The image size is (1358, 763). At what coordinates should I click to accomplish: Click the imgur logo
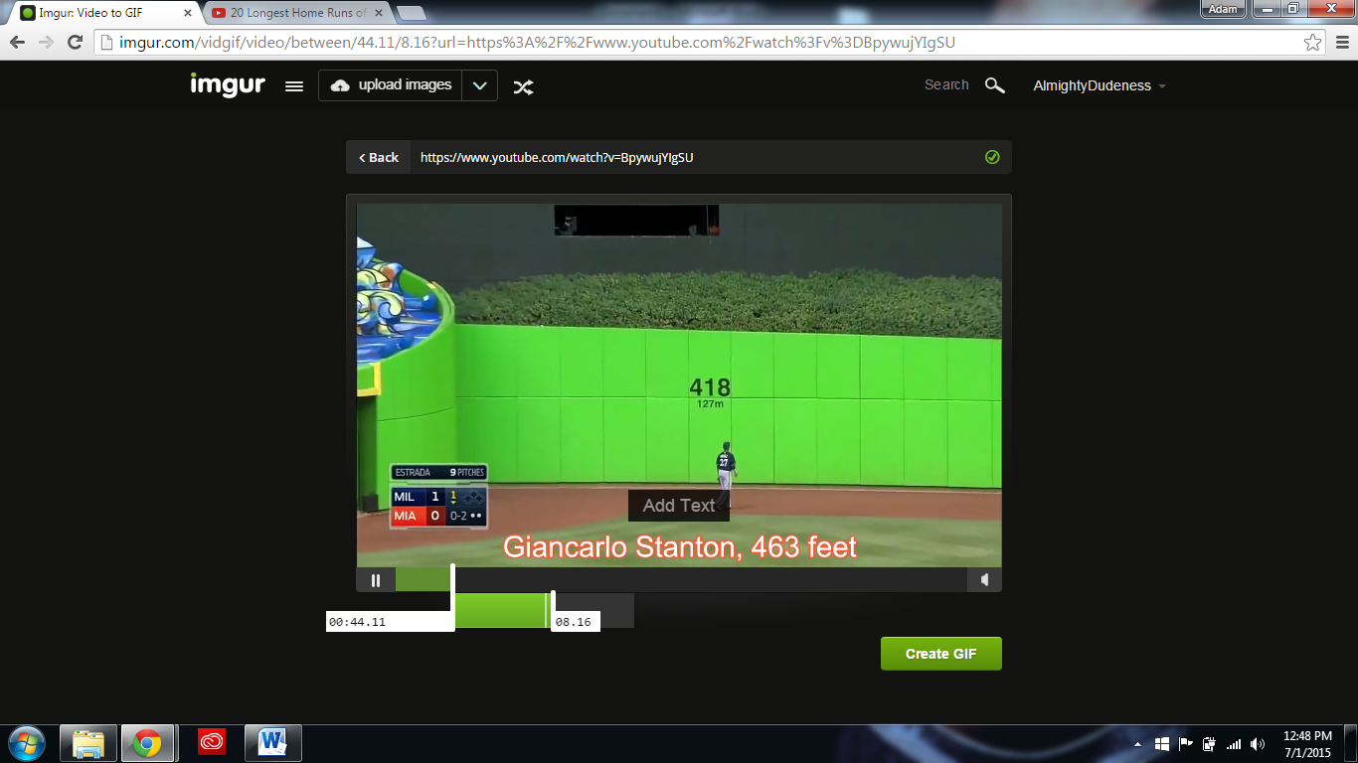click(x=228, y=84)
